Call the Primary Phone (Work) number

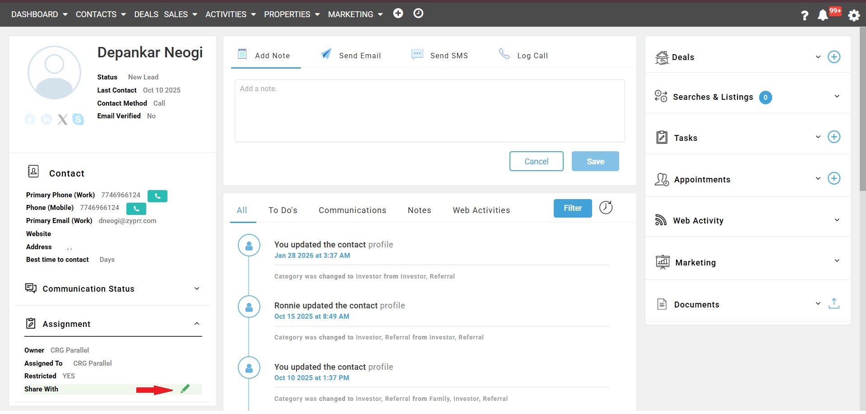tap(157, 196)
